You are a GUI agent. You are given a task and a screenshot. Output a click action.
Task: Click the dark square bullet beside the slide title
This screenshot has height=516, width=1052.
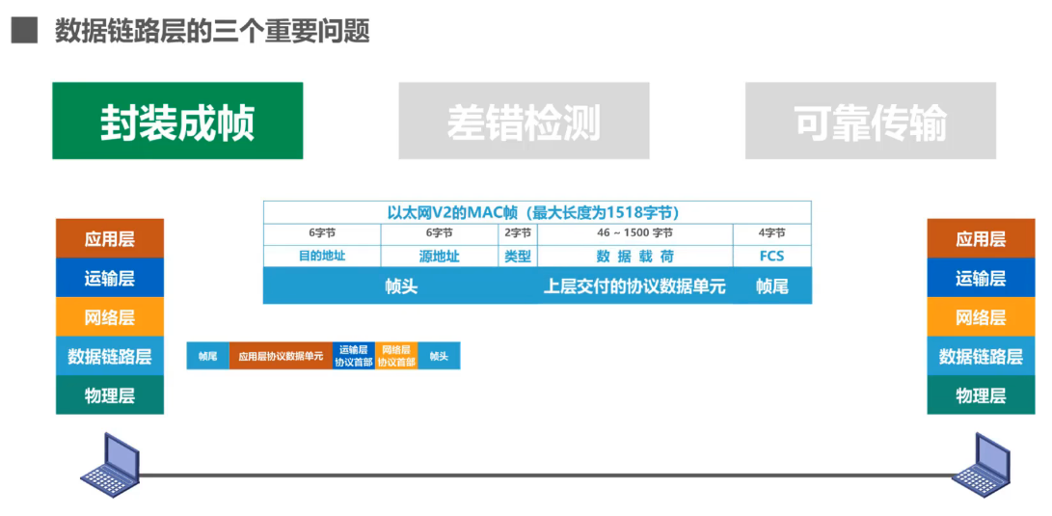(x=24, y=31)
